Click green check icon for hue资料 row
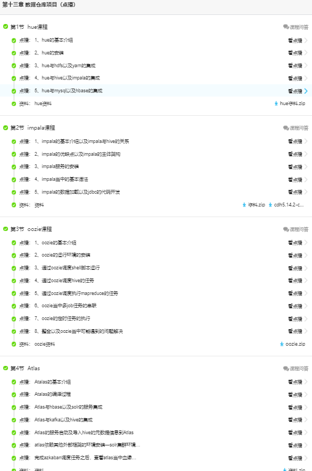Viewport: 312px width, 471px height. coord(14,104)
